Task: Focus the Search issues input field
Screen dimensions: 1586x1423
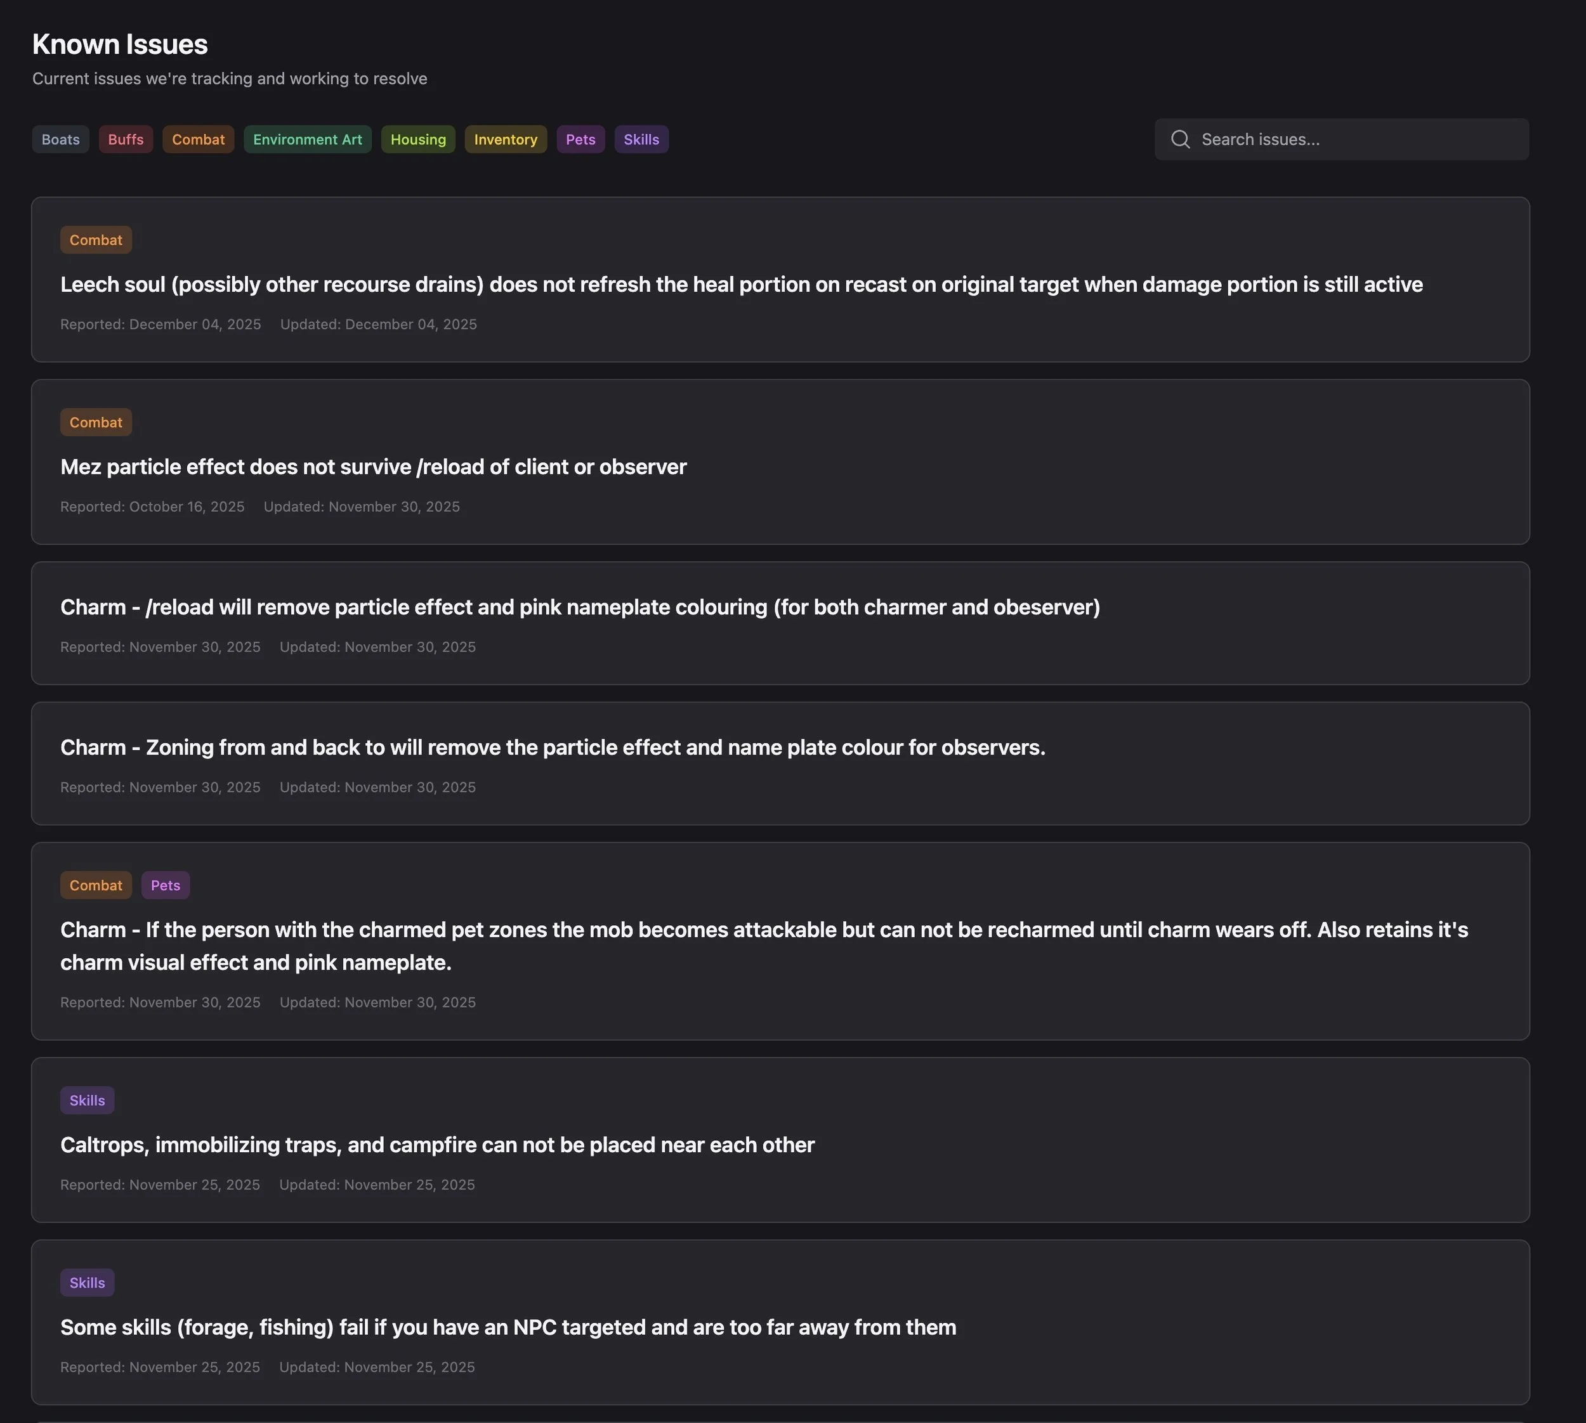Action: (1342, 139)
